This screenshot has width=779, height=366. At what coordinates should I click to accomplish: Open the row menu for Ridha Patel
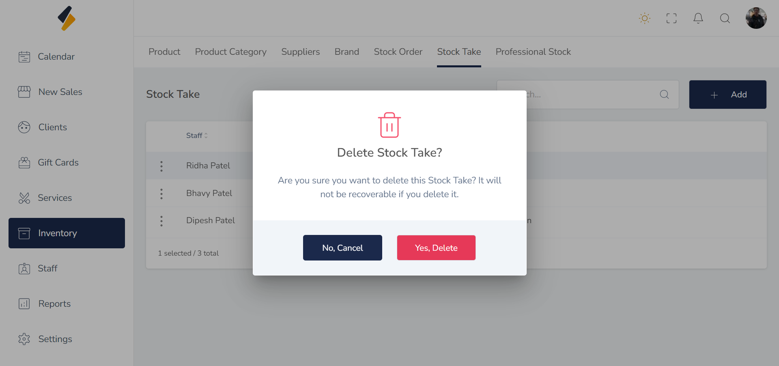[161, 166]
